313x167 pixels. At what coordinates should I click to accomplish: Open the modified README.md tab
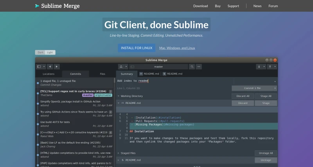point(149,74)
